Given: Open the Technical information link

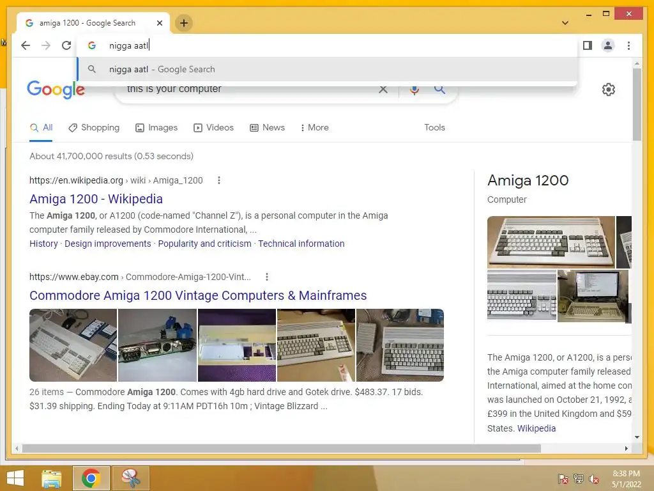Looking at the screenshot, I should (x=301, y=244).
